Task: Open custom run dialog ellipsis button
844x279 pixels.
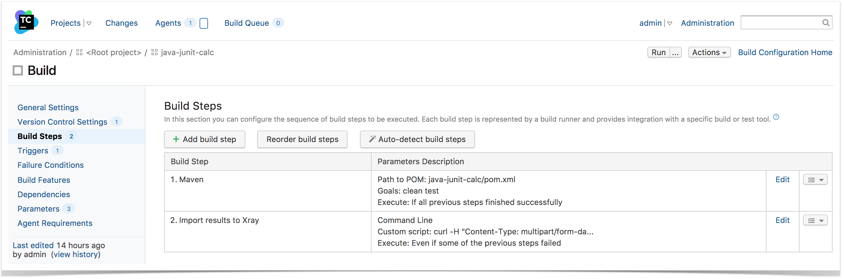Action: (675, 53)
